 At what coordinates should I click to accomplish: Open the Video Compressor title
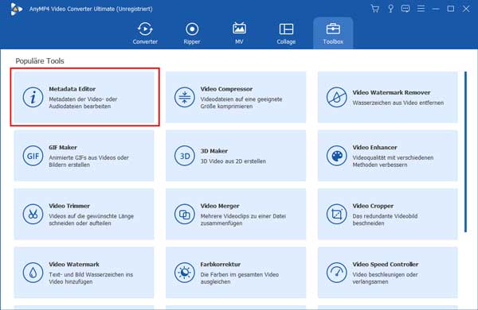click(x=226, y=89)
